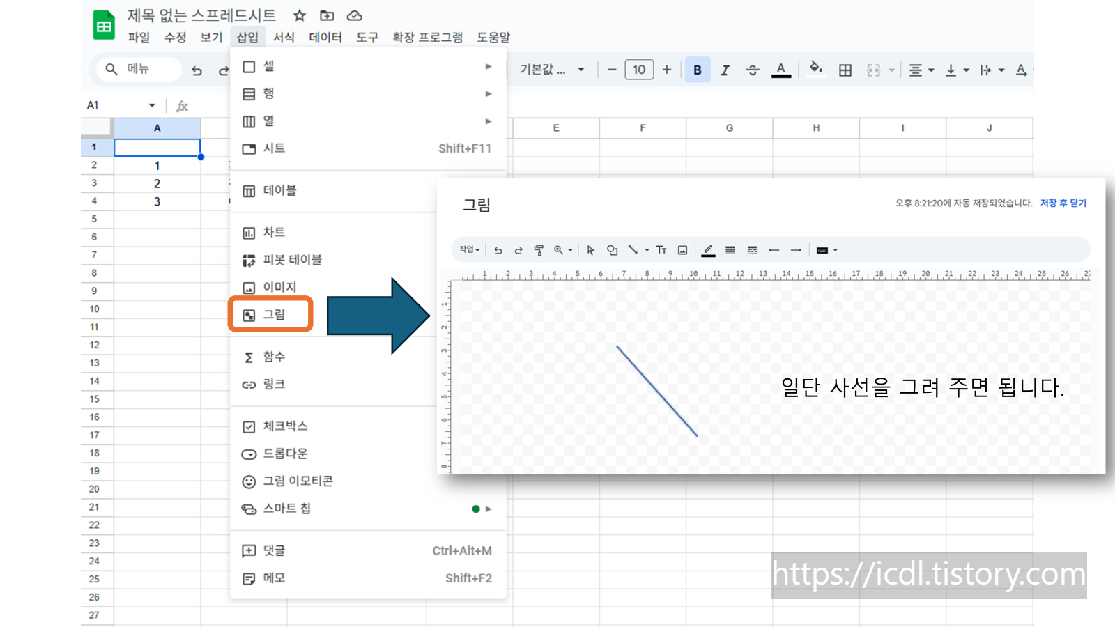Open the Zoom dropdown in the drawing toolbar
Image resolution: width=1115 pixels, height=627 pixels.
[569, 250]
